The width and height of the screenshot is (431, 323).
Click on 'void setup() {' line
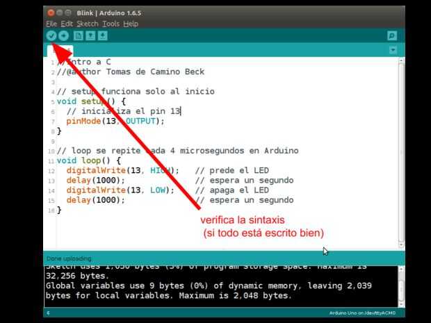[91, 101]
